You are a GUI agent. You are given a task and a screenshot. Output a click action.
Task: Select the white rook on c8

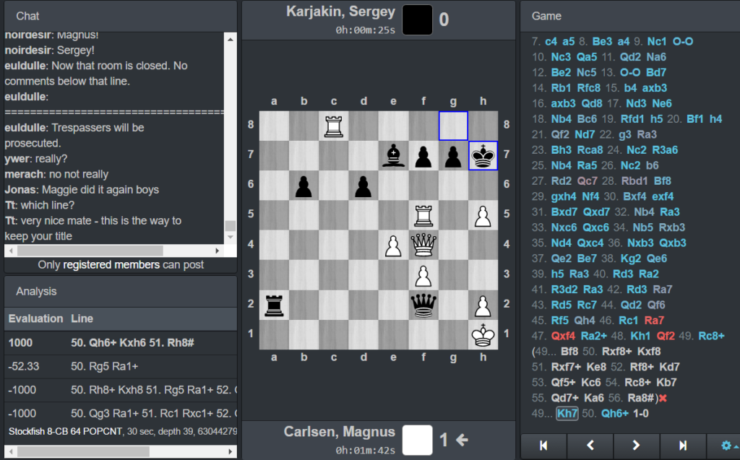tap(334, 126)
